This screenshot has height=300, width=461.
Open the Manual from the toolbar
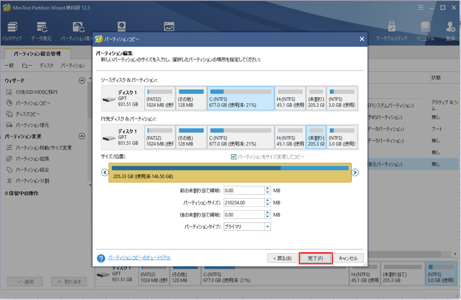425,31
